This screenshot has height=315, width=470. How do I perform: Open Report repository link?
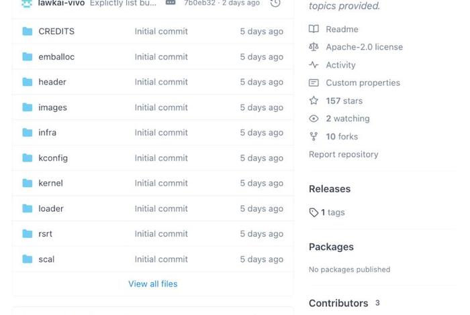click(343, 154)
